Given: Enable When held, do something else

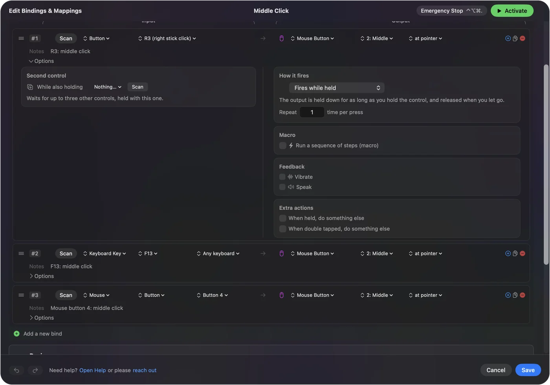Looking at the screenshot, I should point(283,218).
